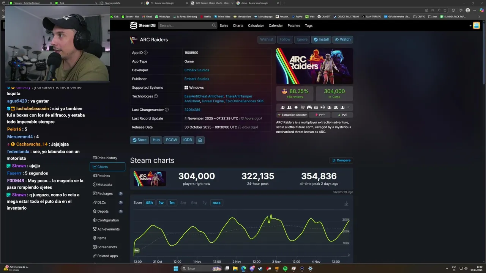Screen dimensions: 486x273
Task: Click the Follow button
Action: pos(285,39)
